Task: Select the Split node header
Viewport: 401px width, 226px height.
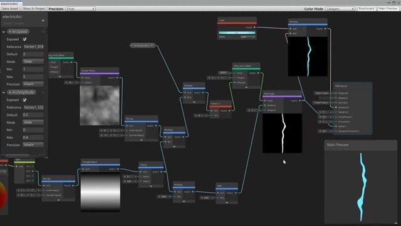Action: 24,159
